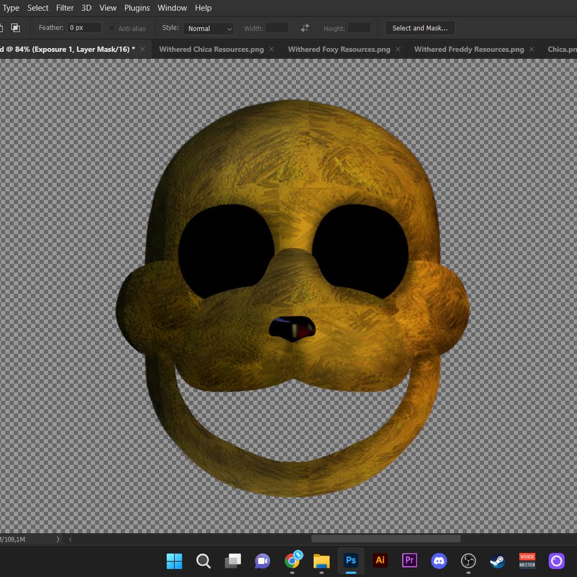Screen dimensions: 577x577
Task: Swap width and height arrows icon
Action: pos(305,28)
